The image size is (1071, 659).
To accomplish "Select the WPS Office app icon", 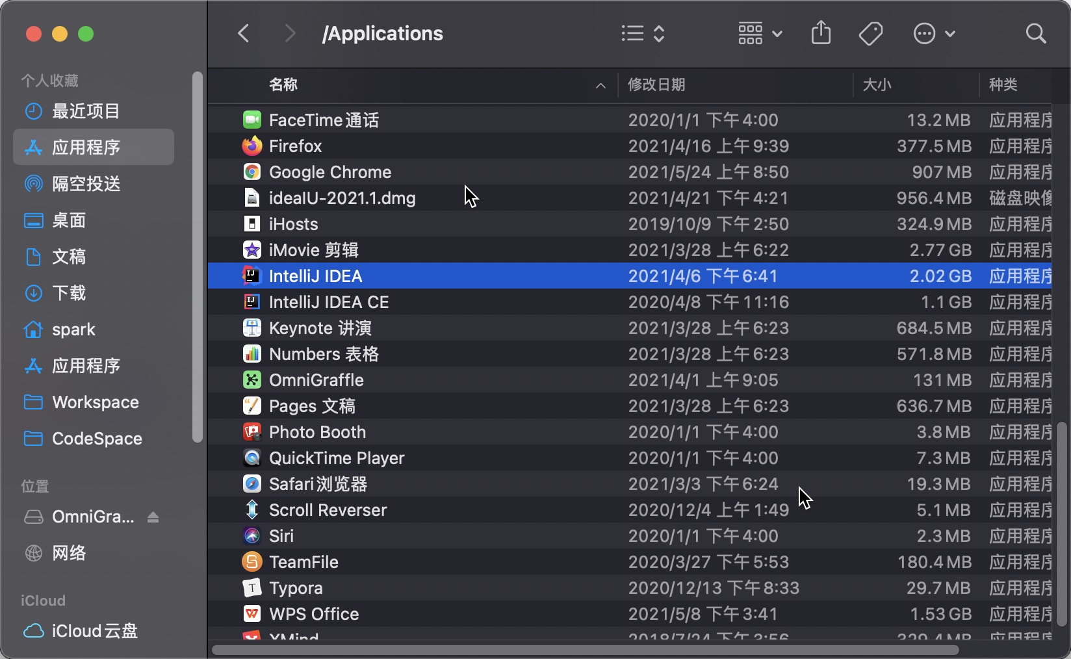I will [x=252, y=614].
